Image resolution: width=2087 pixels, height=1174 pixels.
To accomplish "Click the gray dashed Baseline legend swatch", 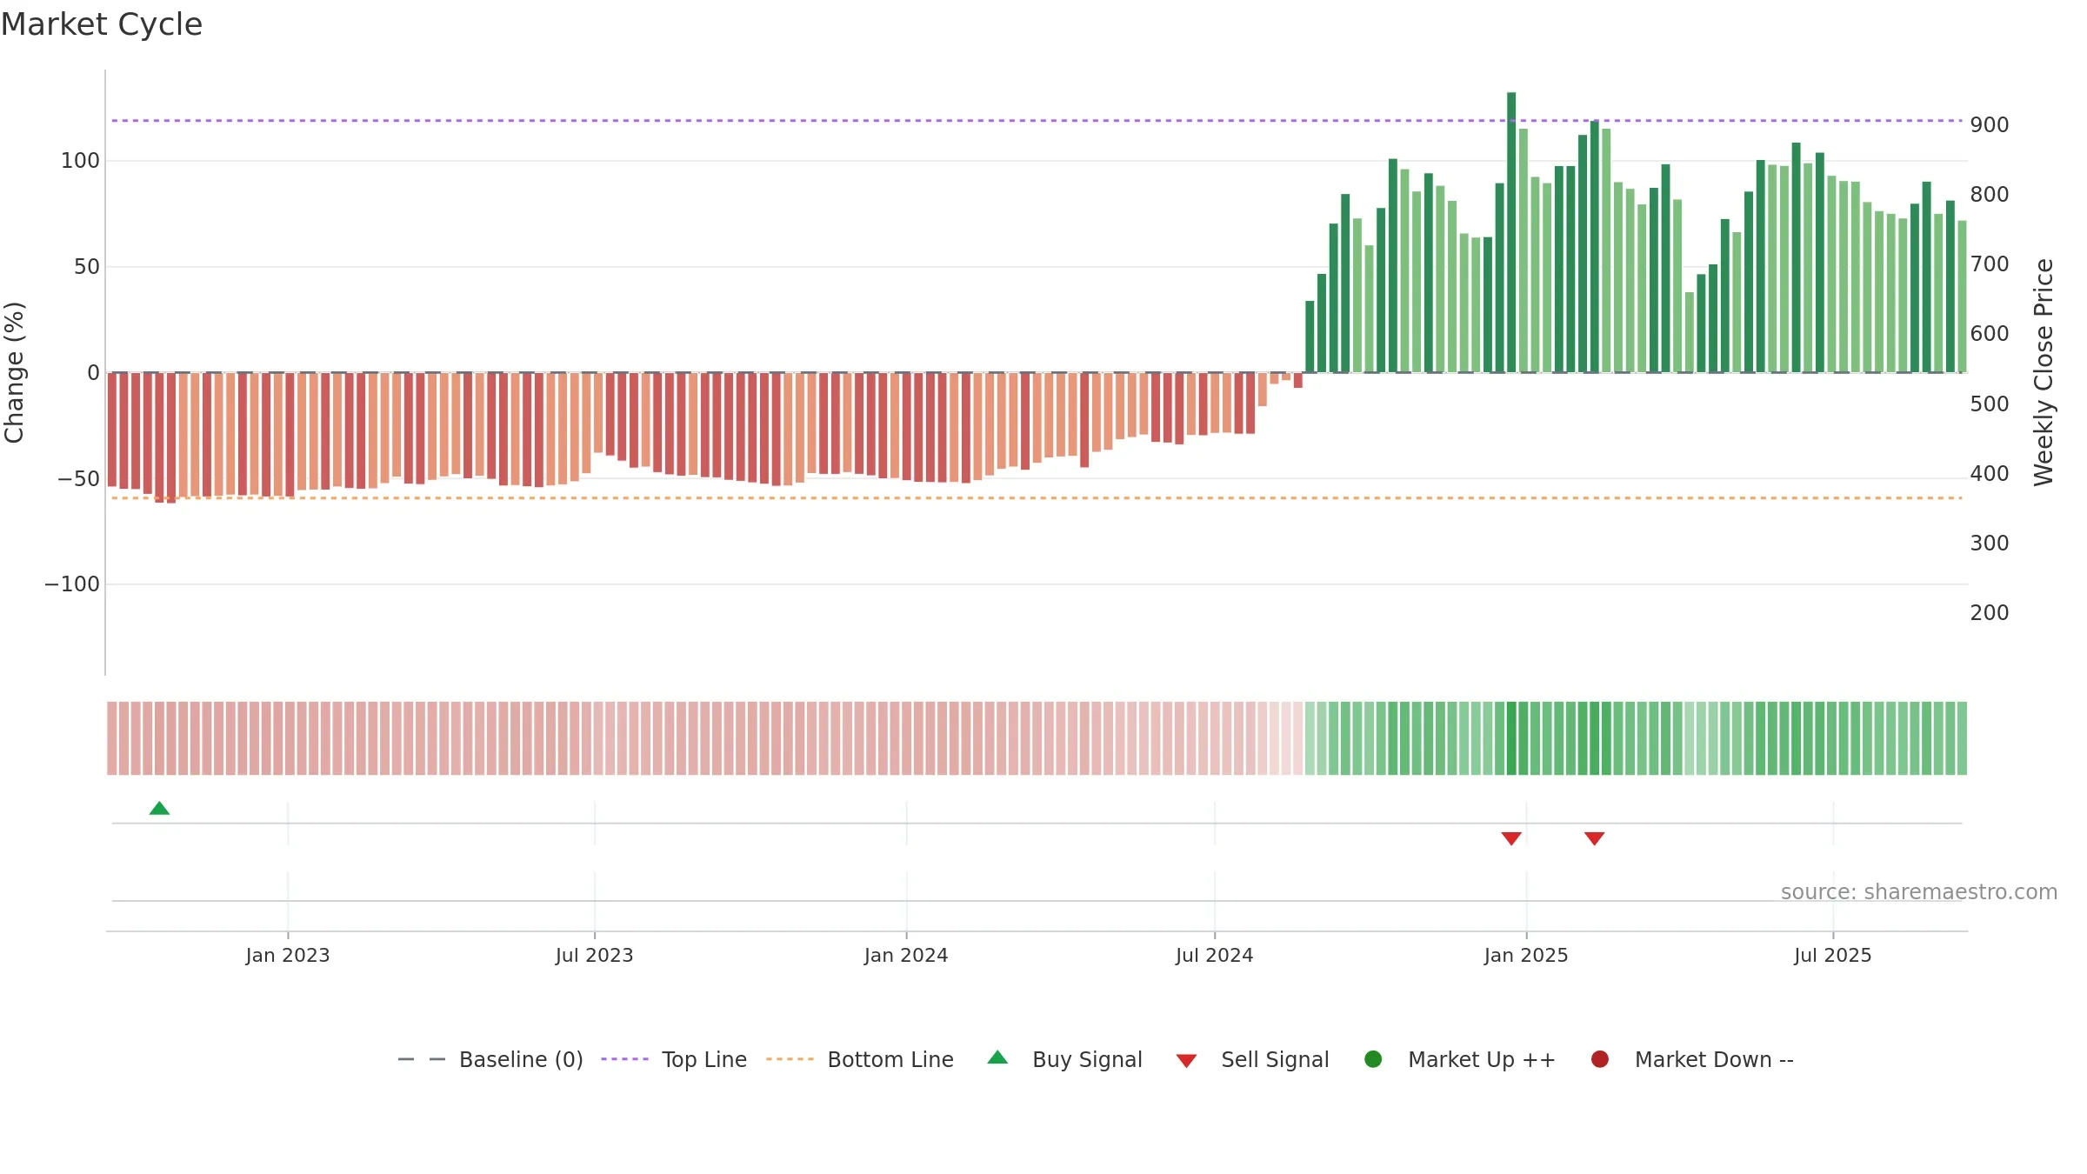I will (x=422, y=1059).
